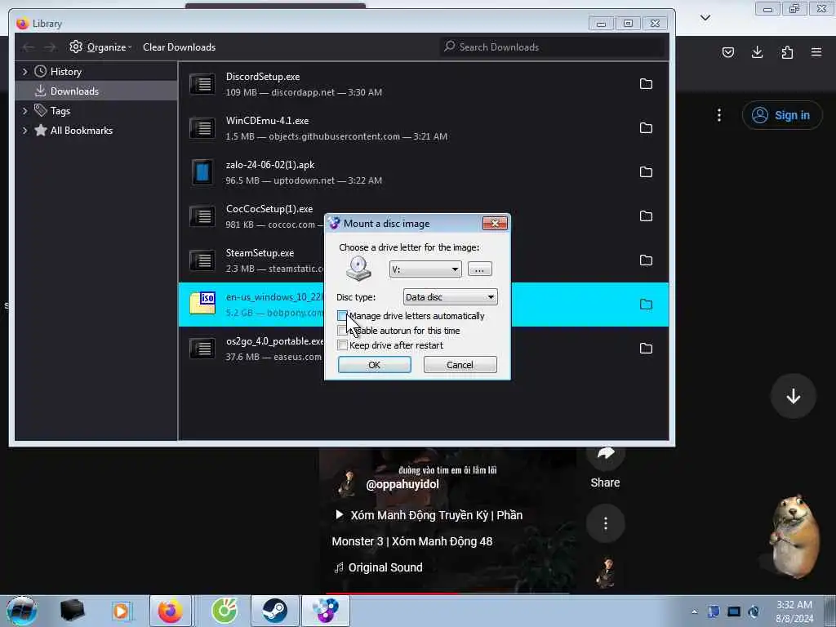Show zalo-24-06-02(1).apk in folder
This screenshot has width=836, height=627.
coord(646,171)
